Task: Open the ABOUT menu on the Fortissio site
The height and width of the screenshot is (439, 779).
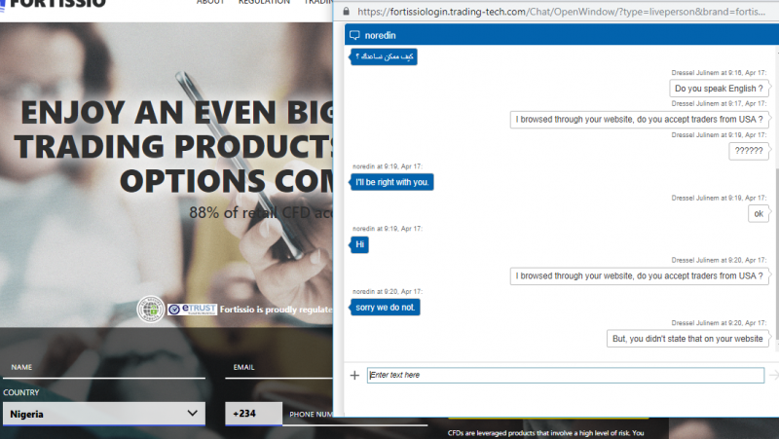Action: pyautogui.click(x=210, y=3)
